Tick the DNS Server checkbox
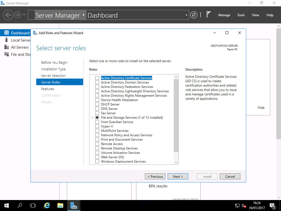281x211 pixels. tap(97, 109)
